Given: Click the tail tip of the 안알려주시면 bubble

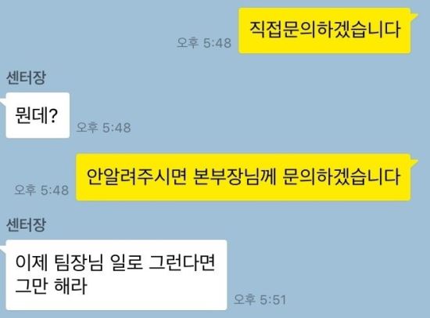Looking at the screenshot, I should pos(415,161).
